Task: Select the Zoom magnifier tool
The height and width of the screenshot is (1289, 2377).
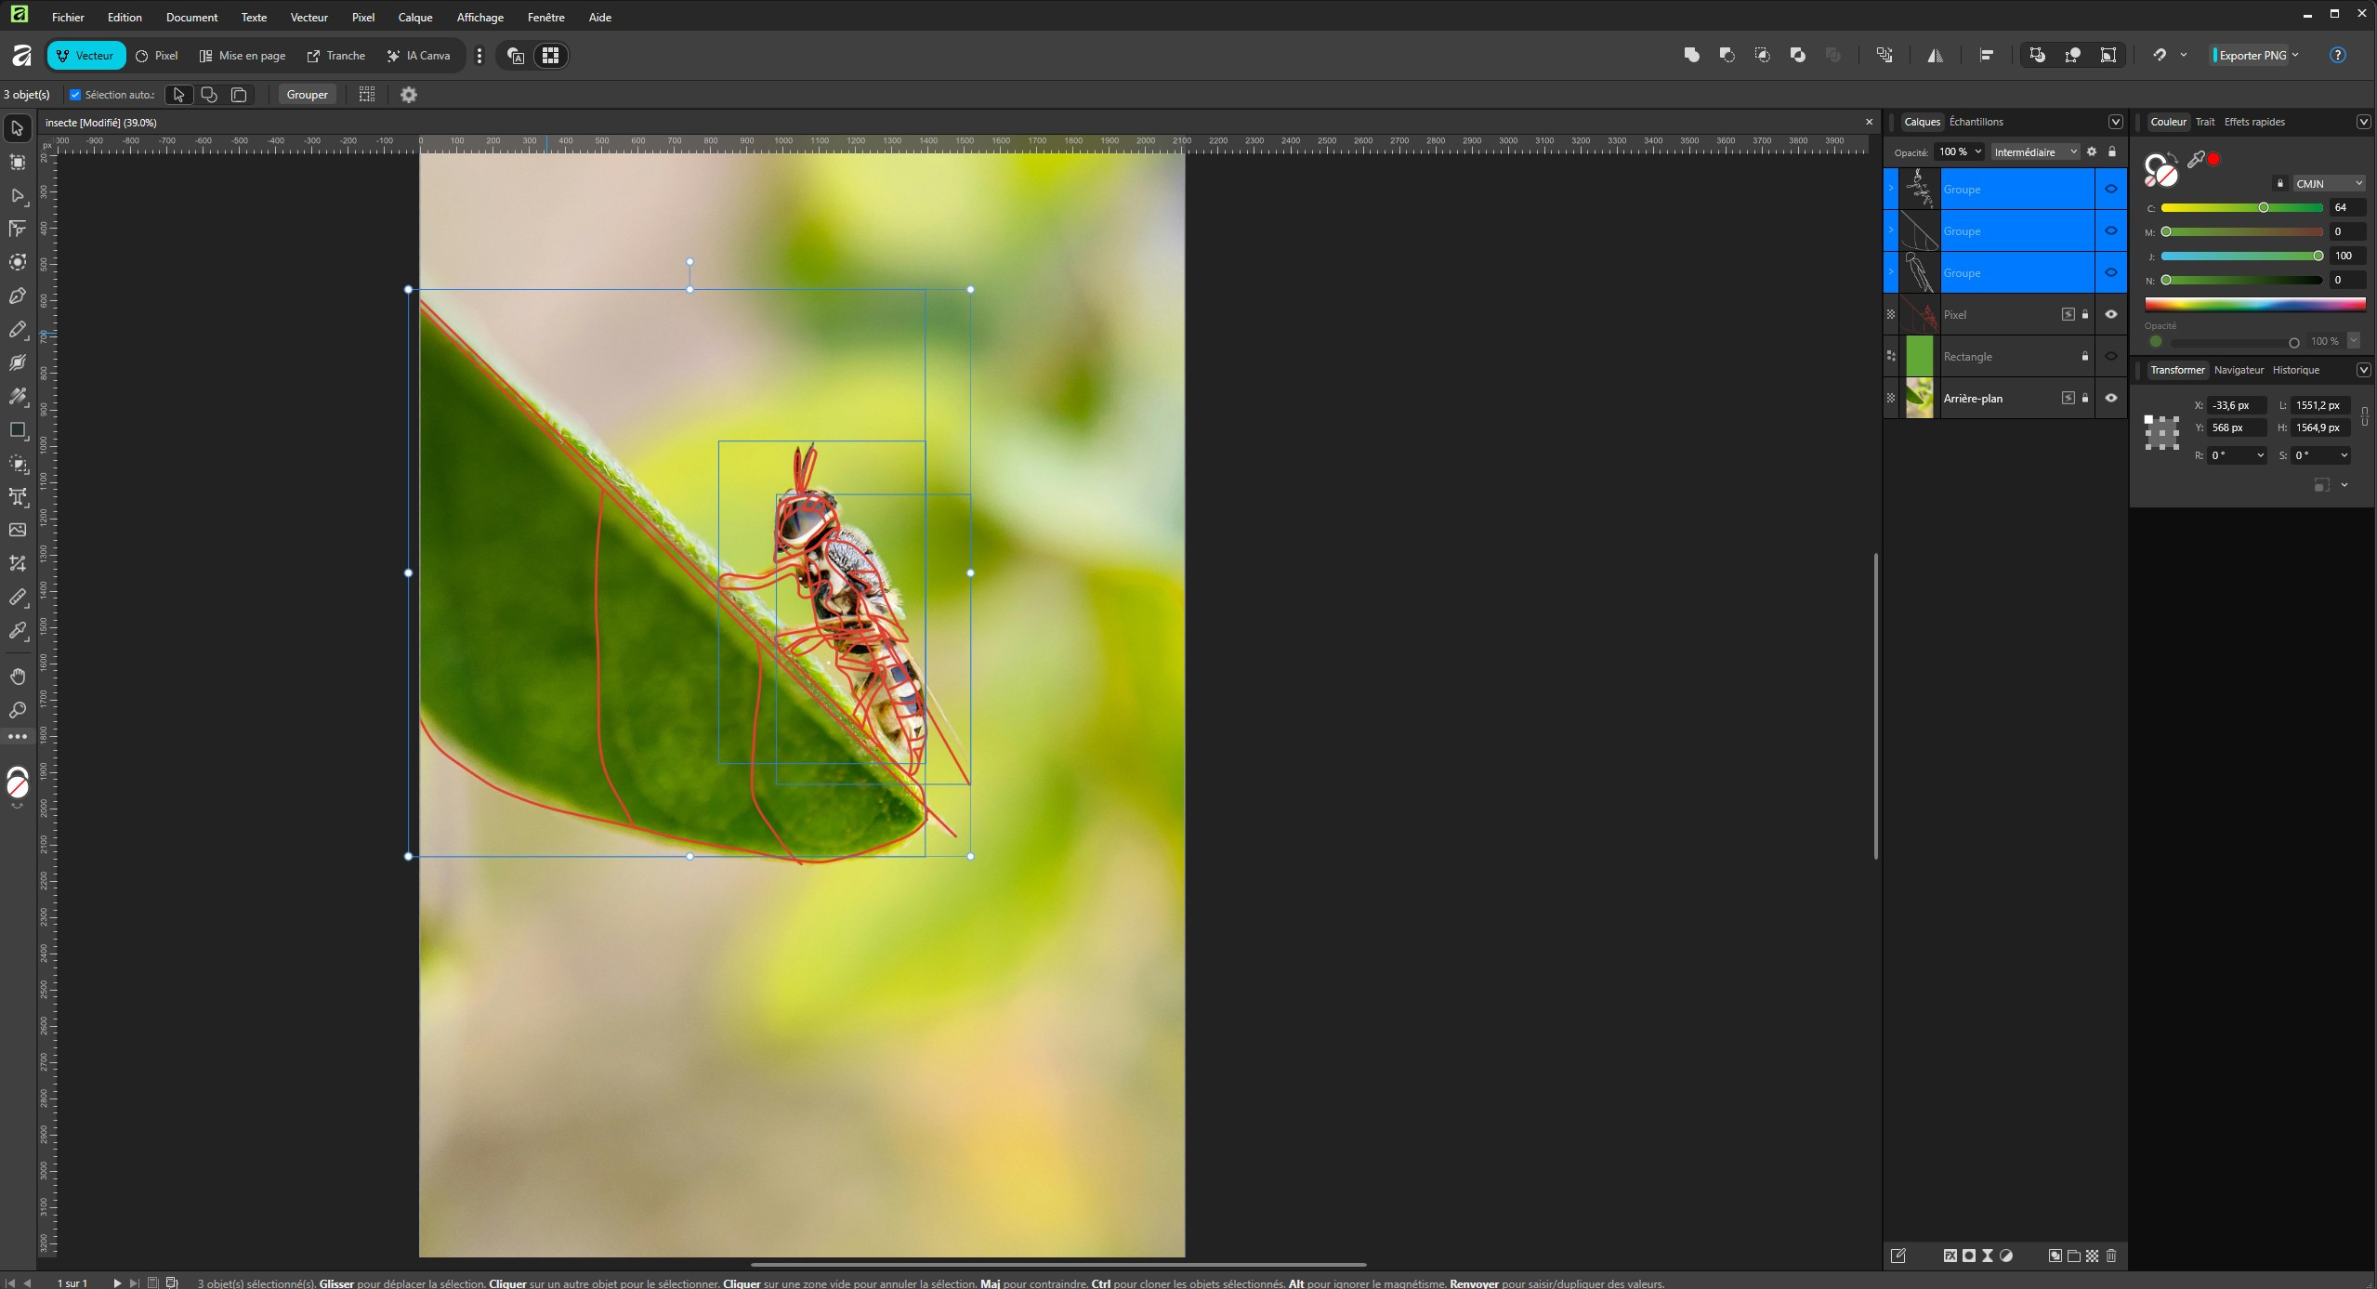Action: click(18, 711)
